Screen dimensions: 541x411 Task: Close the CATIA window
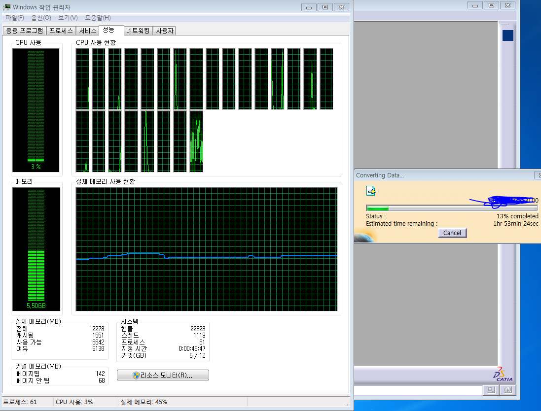[x=507, y=5]
